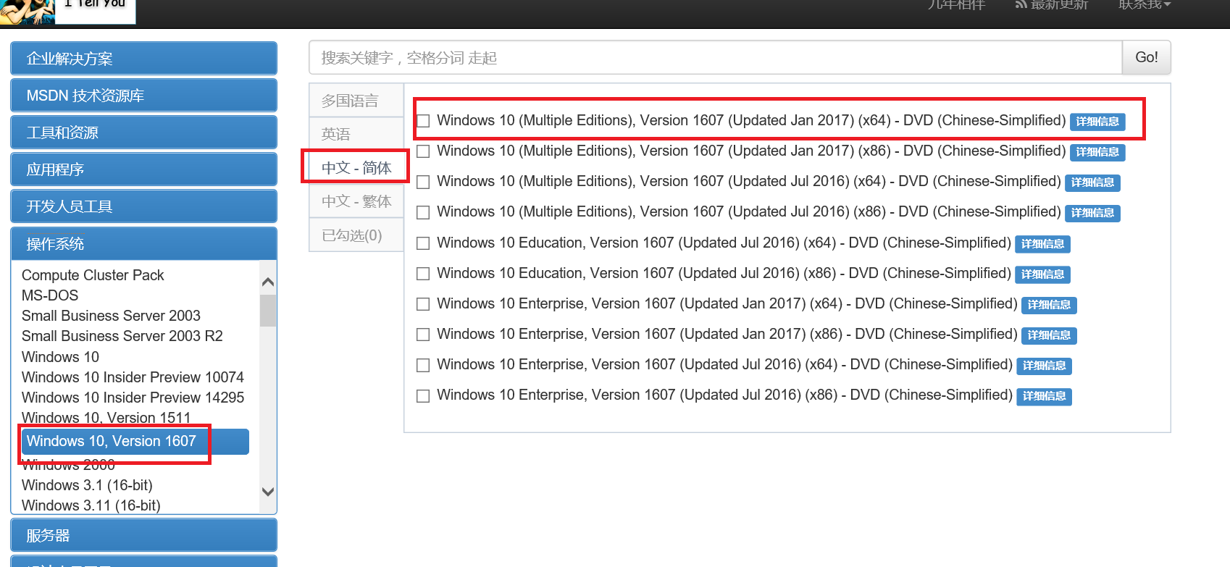1230x567 pixels.
Task: Open the 最新更新 RSS link
Action: point(1052,4)
